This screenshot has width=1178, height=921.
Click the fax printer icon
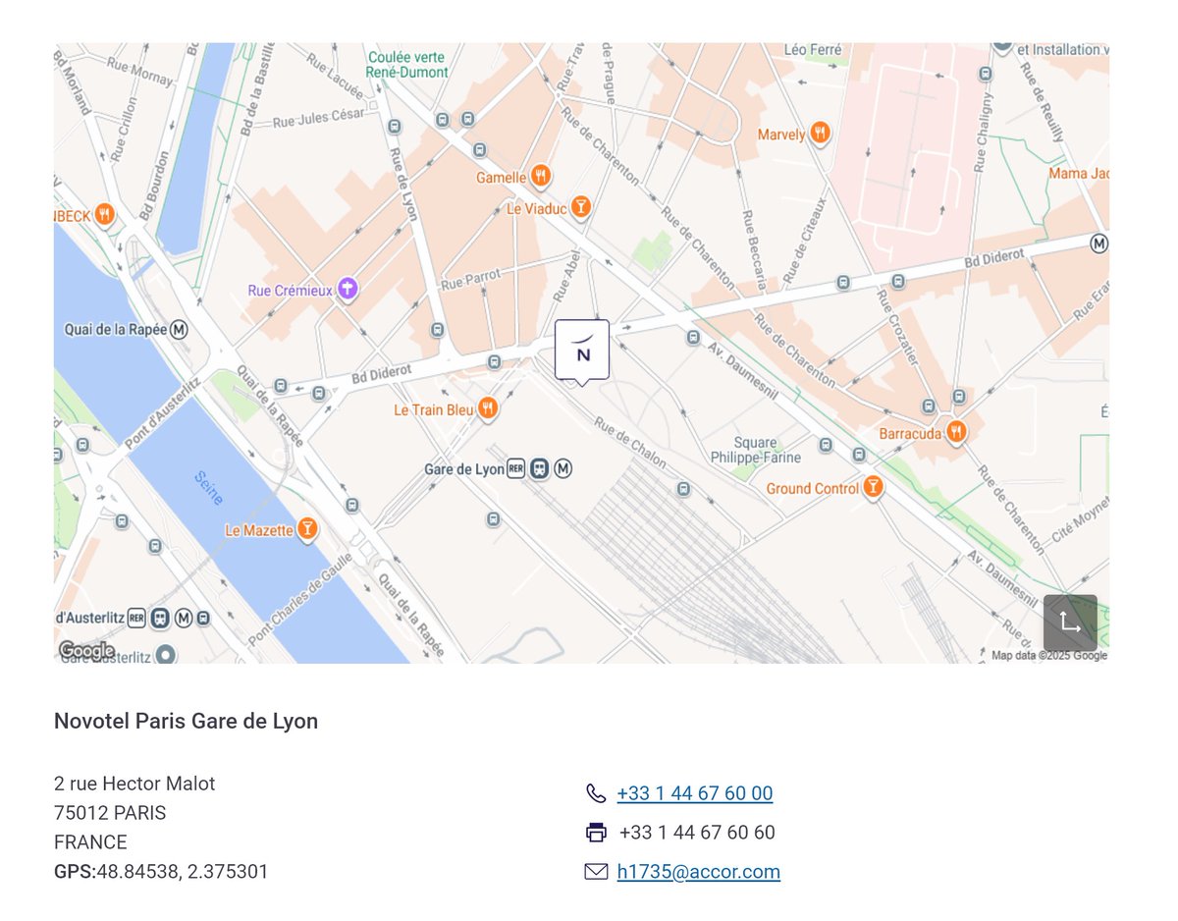point(596,833)
